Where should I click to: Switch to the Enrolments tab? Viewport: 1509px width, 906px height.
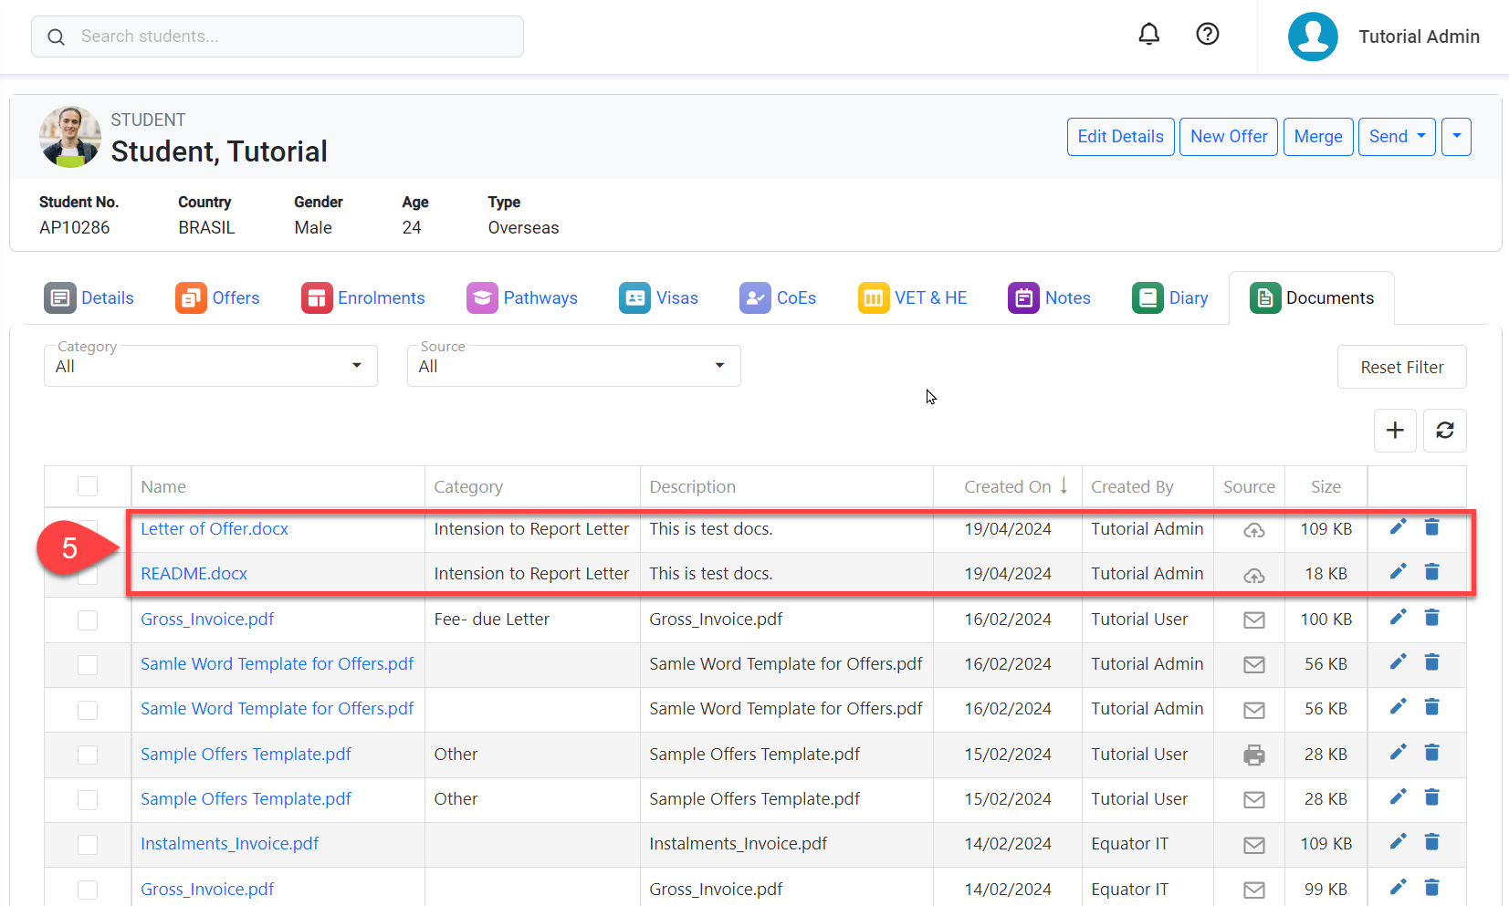coord(363,298)
